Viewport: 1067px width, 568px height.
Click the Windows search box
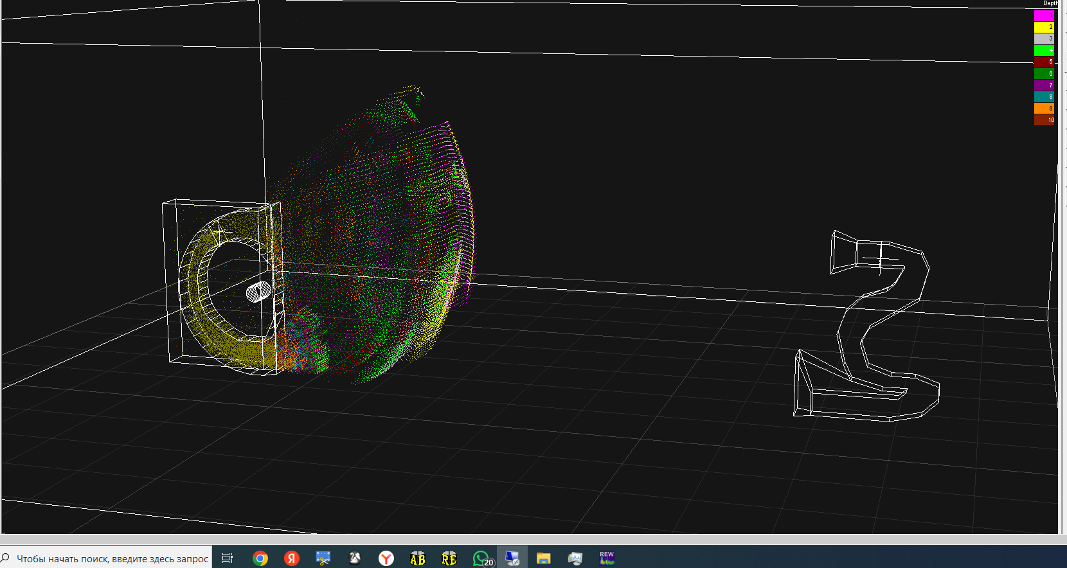click(106, 558)
